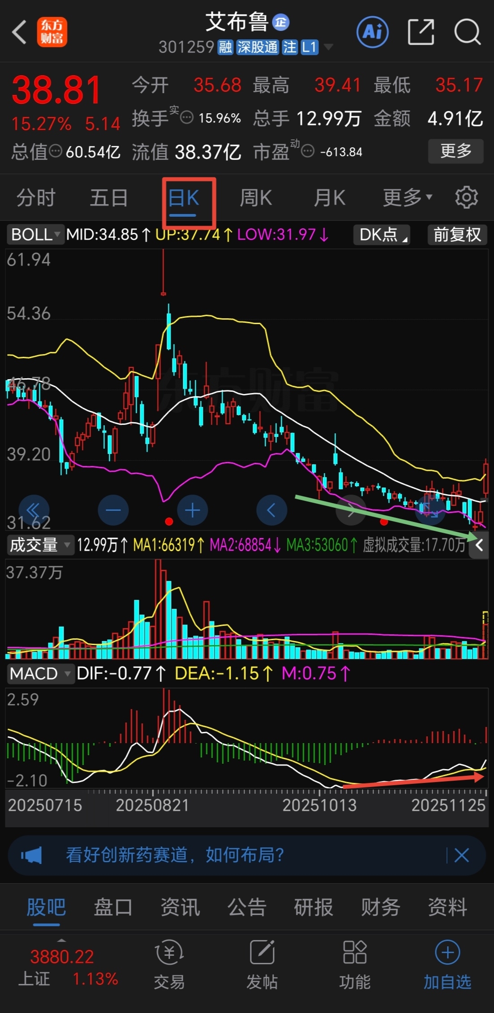
Task: Switch to 五日 chart tab
Action: (x=109, y=197)
